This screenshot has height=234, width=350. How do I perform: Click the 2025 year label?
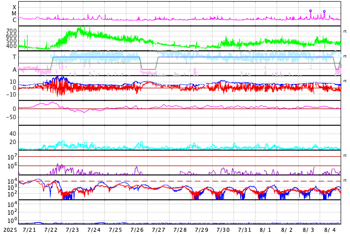click(x=10, y=230)
